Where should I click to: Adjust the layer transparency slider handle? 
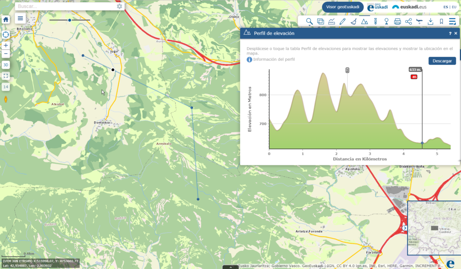point(70,20)
